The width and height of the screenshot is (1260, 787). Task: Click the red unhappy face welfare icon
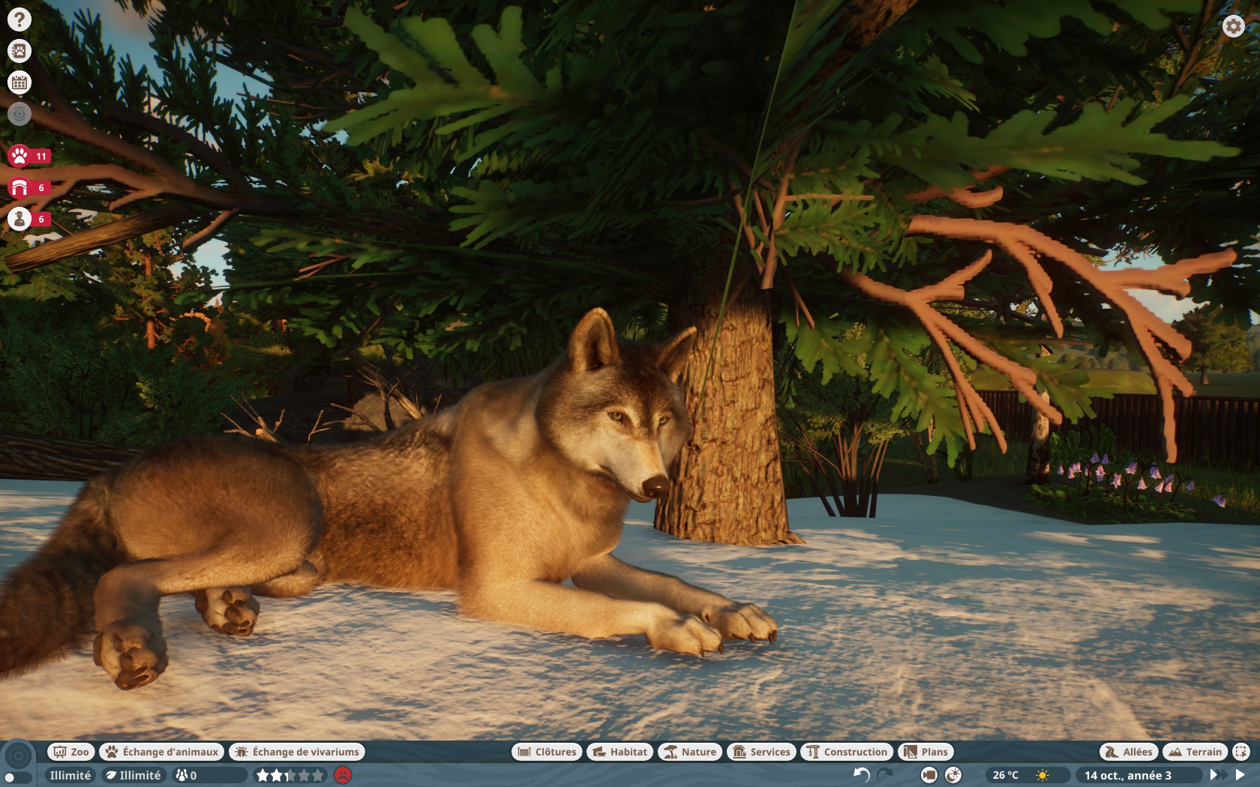(x=343, y=775)
